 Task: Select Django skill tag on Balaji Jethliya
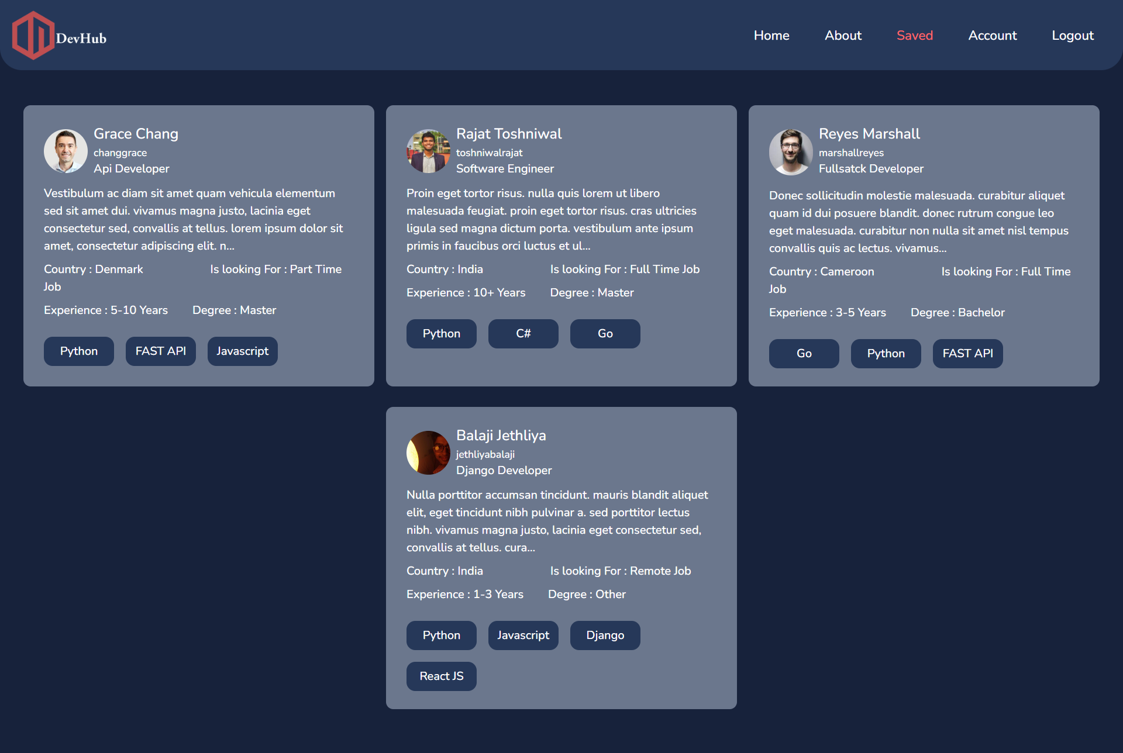(x=605, y=634)
